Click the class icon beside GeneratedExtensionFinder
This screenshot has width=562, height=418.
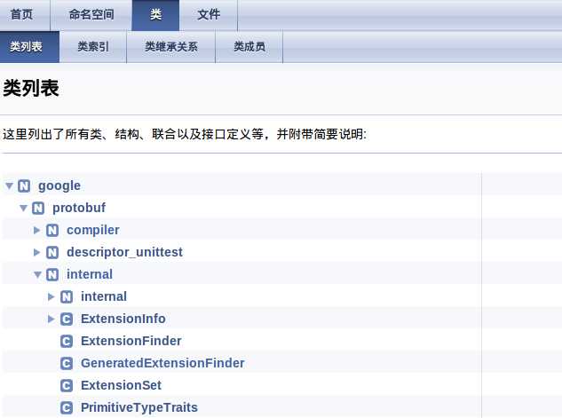pos(67,364)
